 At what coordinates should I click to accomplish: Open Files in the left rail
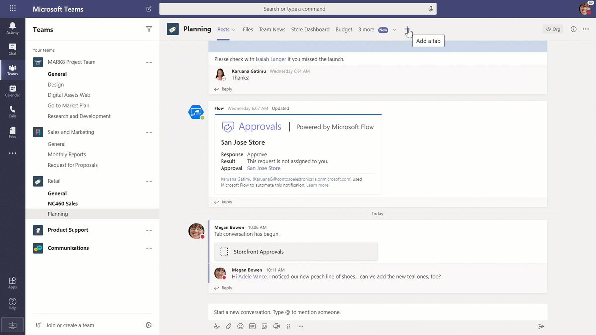(12, 133)
